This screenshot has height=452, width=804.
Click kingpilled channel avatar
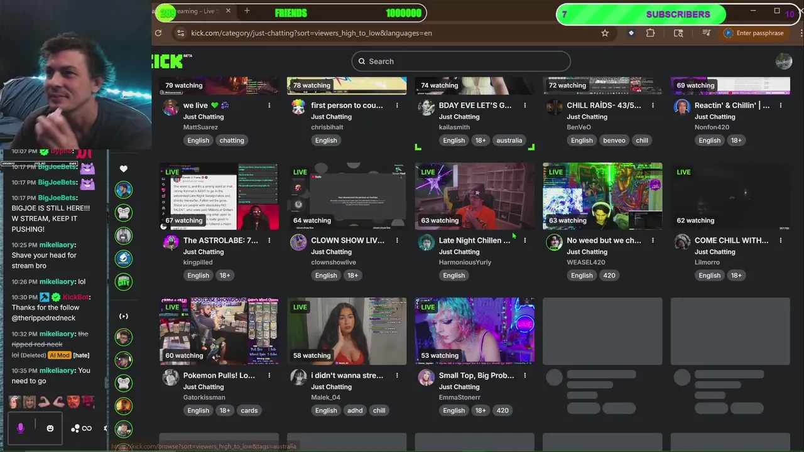[171, 242]
